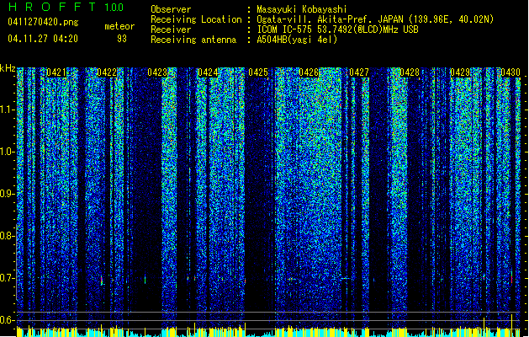Click the 0.7 kHz axis label

point(8,278)
